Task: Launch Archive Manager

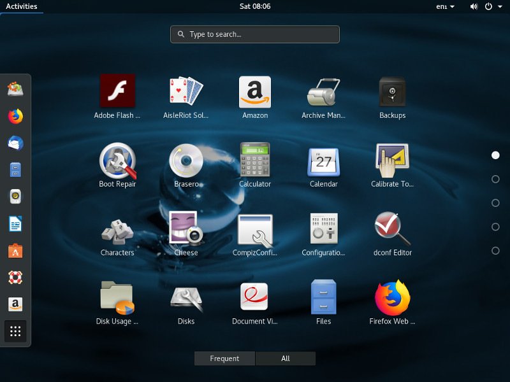Action: pyautogui.click(x=323, y=97)
